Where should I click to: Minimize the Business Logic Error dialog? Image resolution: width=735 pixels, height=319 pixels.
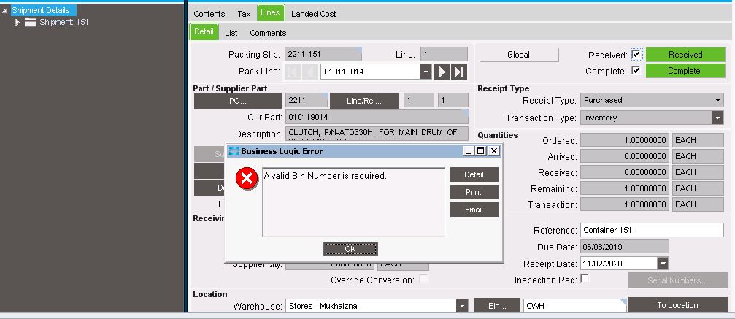[469, 151]
